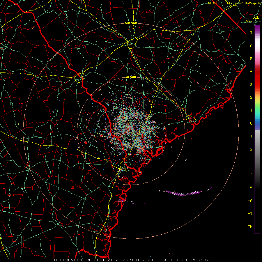The height and width of the screenshot is (262, 262).
Task: Click the 20:26 timestamp in the caption
Action: coord(206,260)
